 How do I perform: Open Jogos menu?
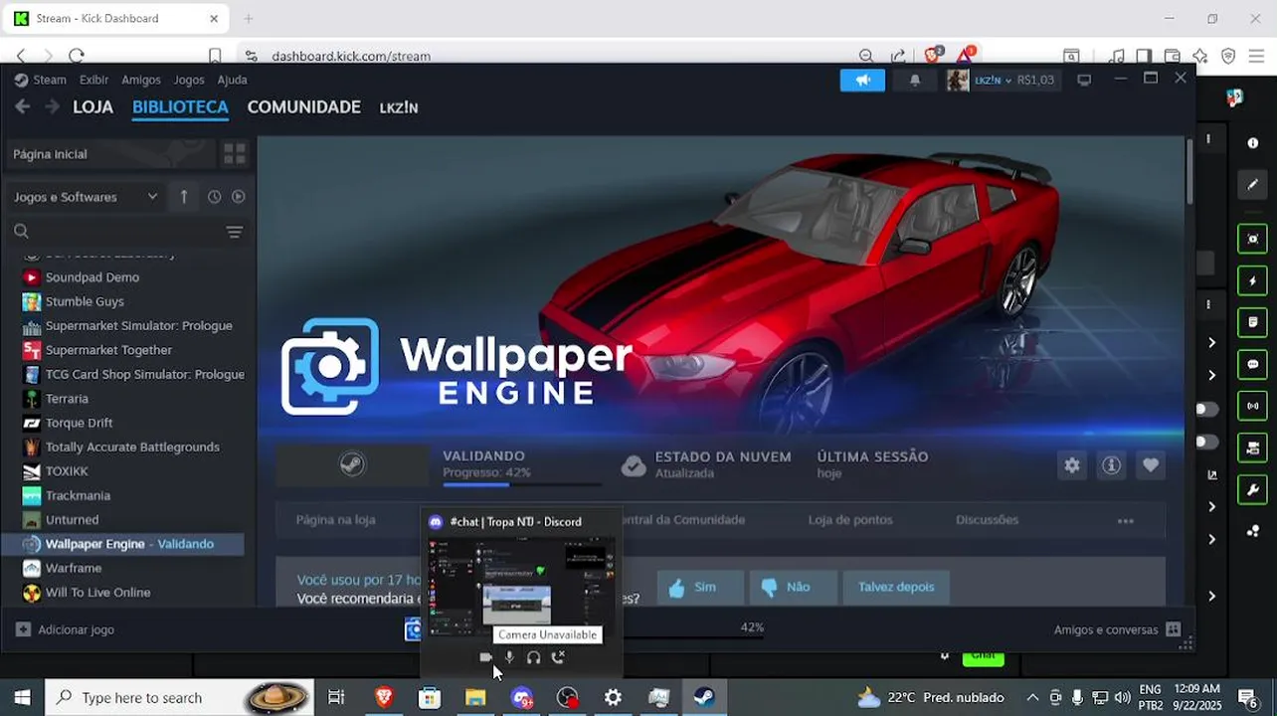point(189,80)
